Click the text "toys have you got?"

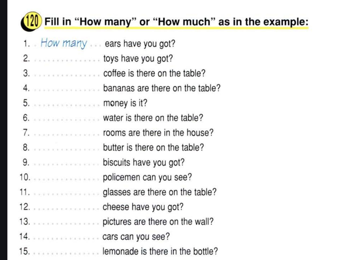coord(138,59)
